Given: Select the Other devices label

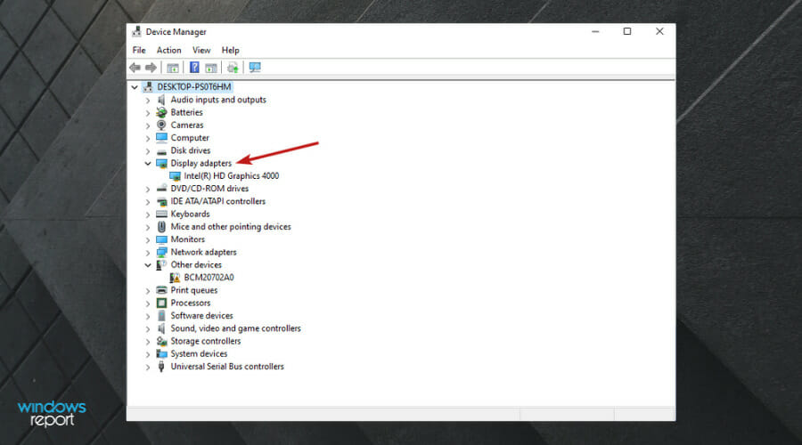Looking at the screenshot, I should 196,264.
